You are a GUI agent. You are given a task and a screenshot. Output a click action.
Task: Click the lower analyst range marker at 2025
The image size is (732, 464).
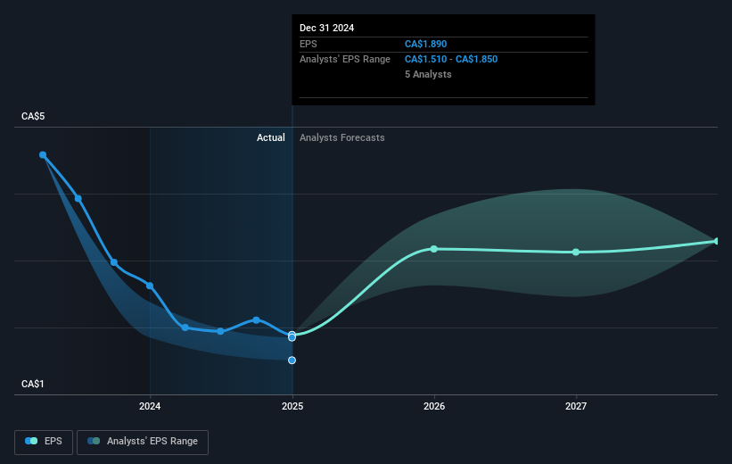(292, 360)
